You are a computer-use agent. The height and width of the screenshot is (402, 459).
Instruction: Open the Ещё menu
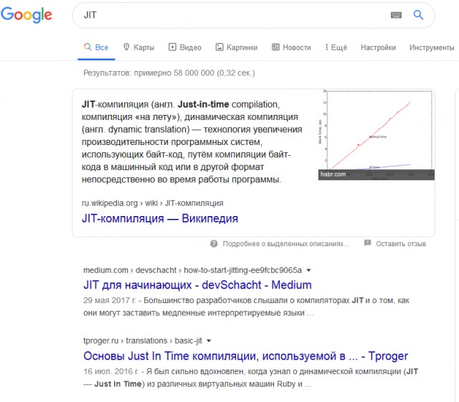point(336,47)
